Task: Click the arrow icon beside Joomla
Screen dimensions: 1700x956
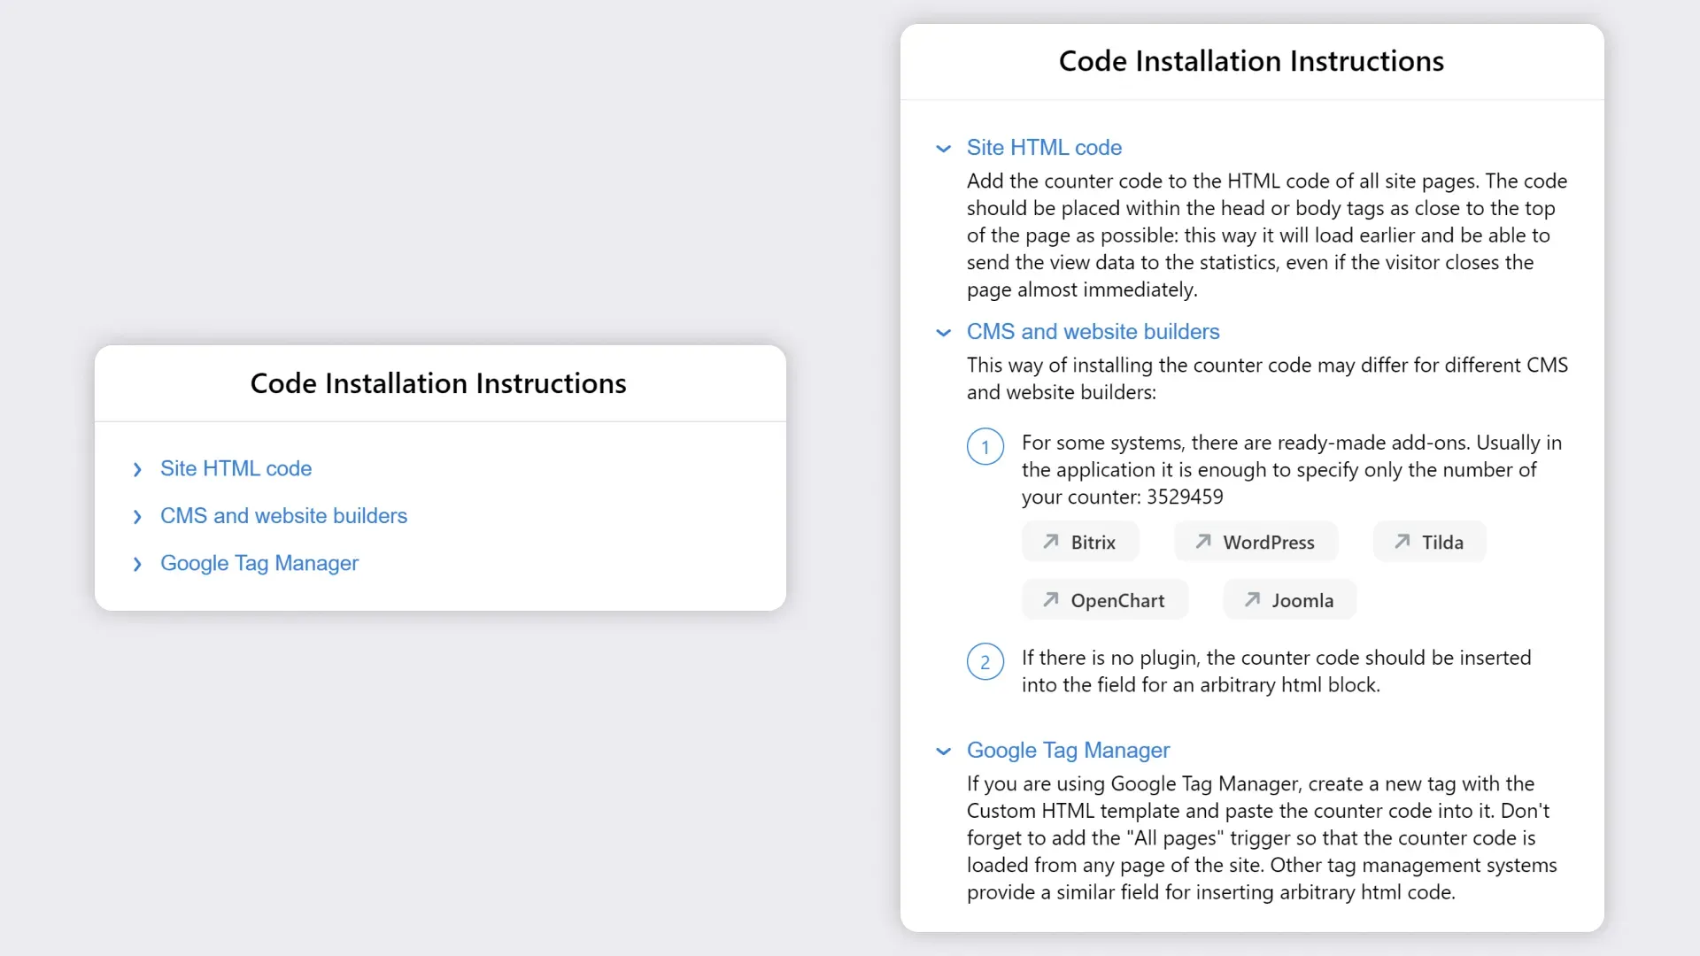Action: pyautogui.click(x=1252, y=600)
